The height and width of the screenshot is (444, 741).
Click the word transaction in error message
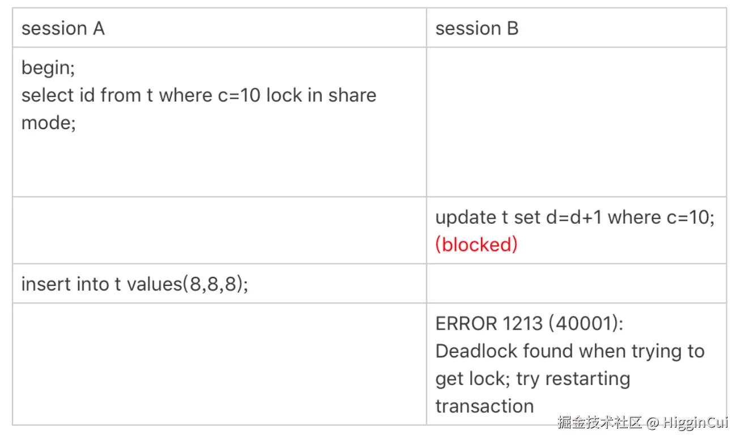(x=485, y=406)
